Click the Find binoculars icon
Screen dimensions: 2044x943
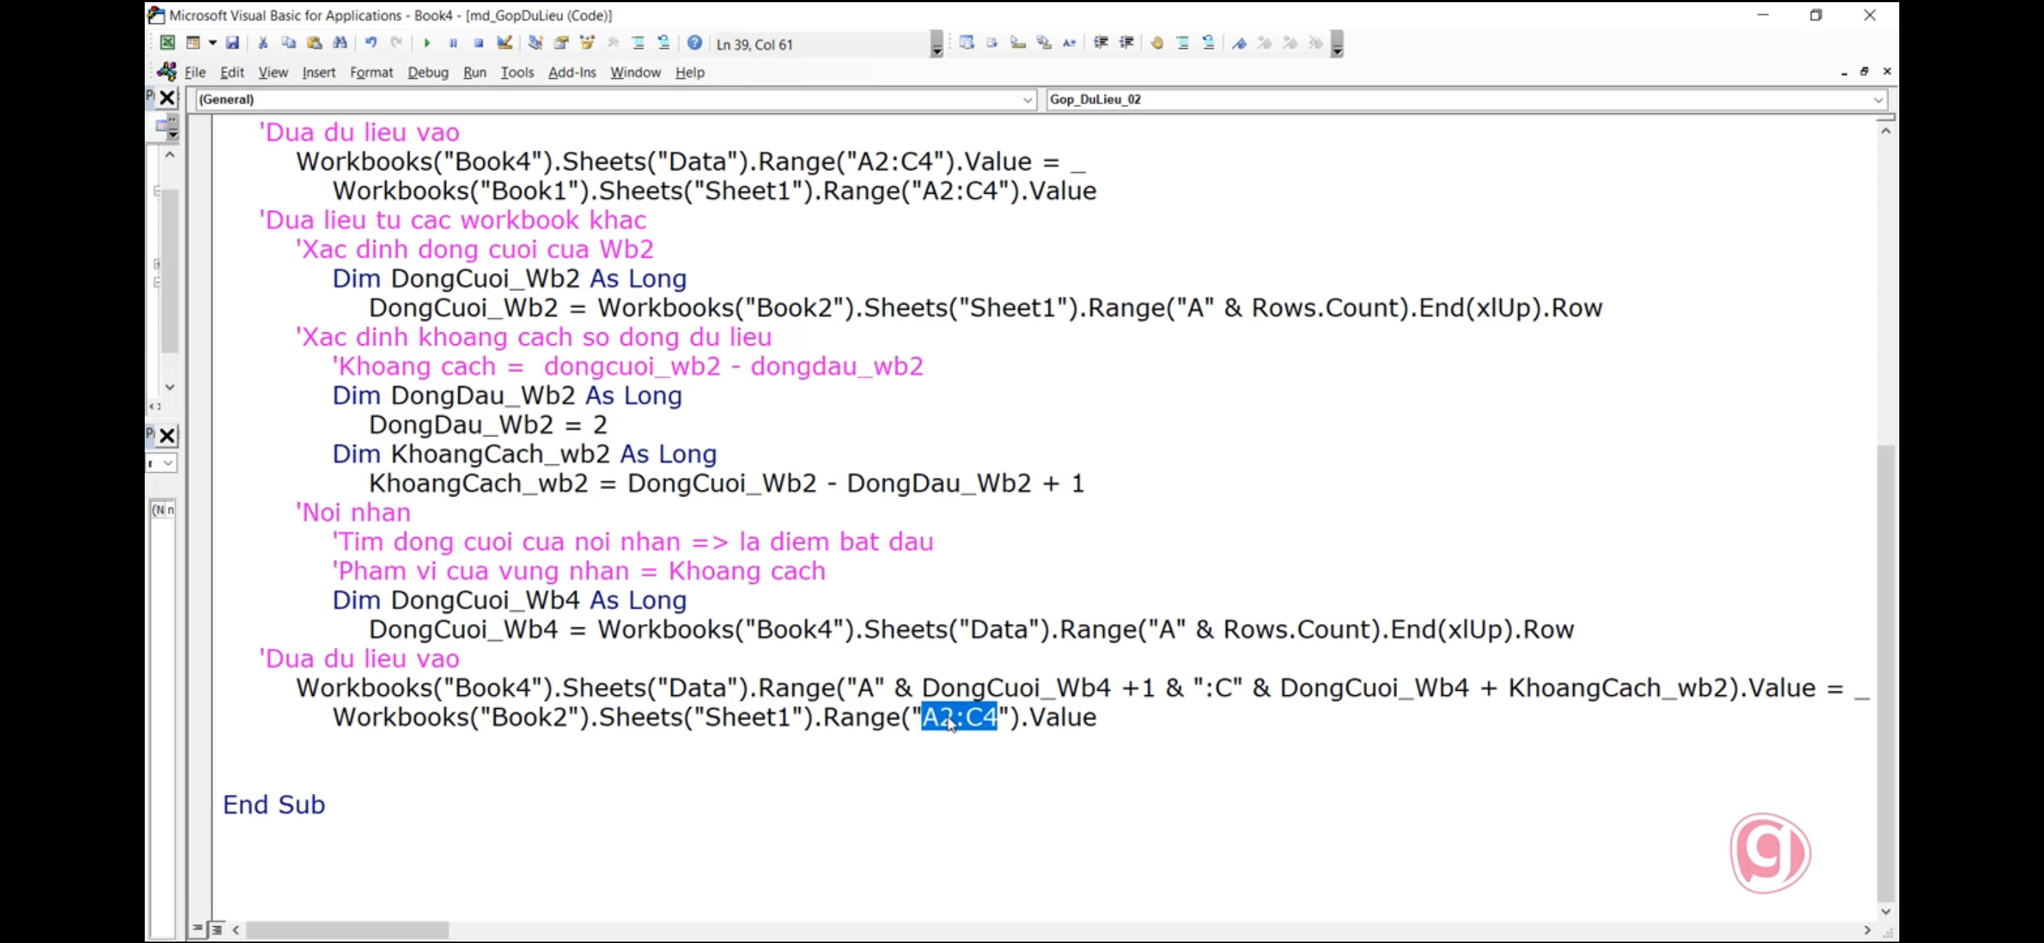click(340, 44)
